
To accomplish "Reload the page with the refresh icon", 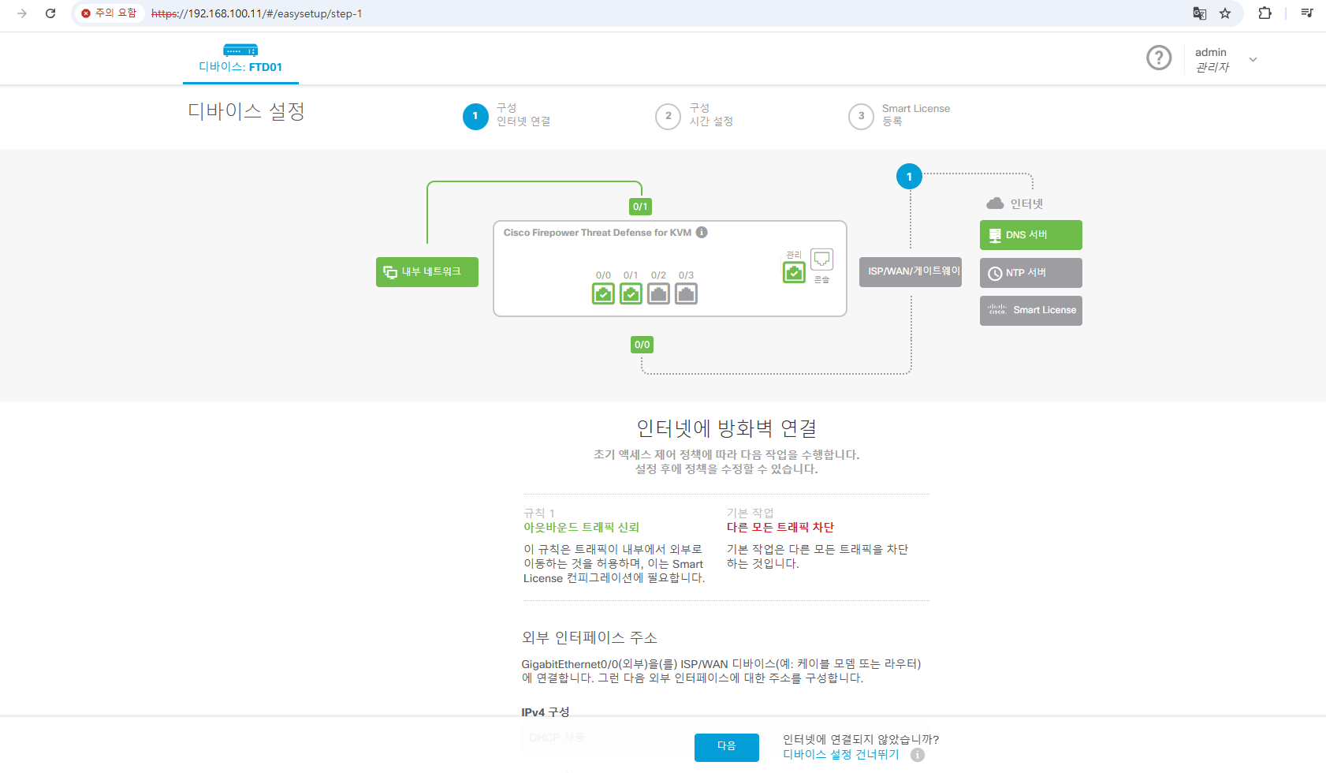I will [x=50, y=13].
